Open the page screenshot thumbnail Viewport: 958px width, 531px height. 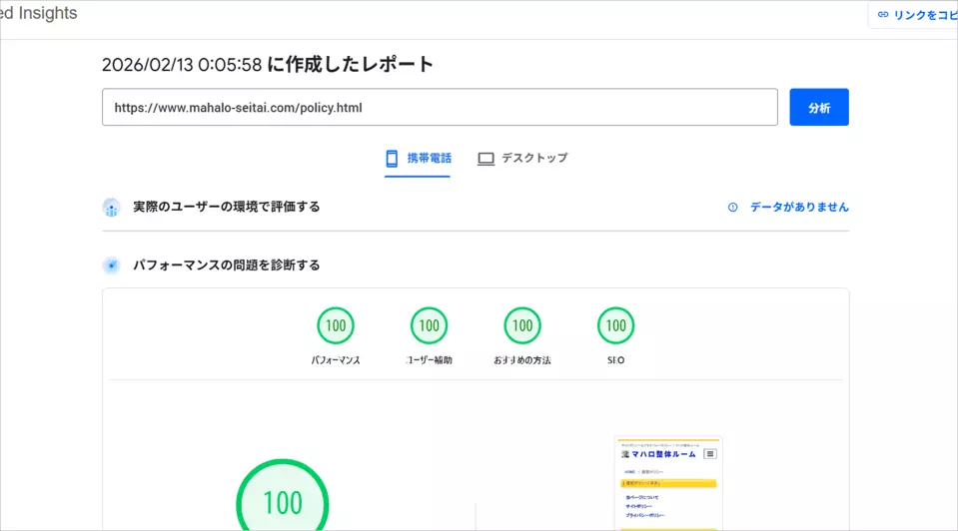click(x=668, y=483)
